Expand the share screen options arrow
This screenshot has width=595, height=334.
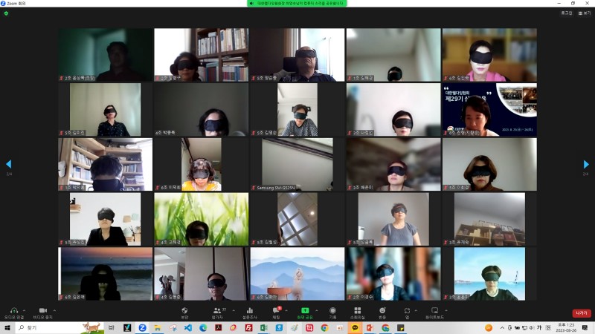(315, 310)
